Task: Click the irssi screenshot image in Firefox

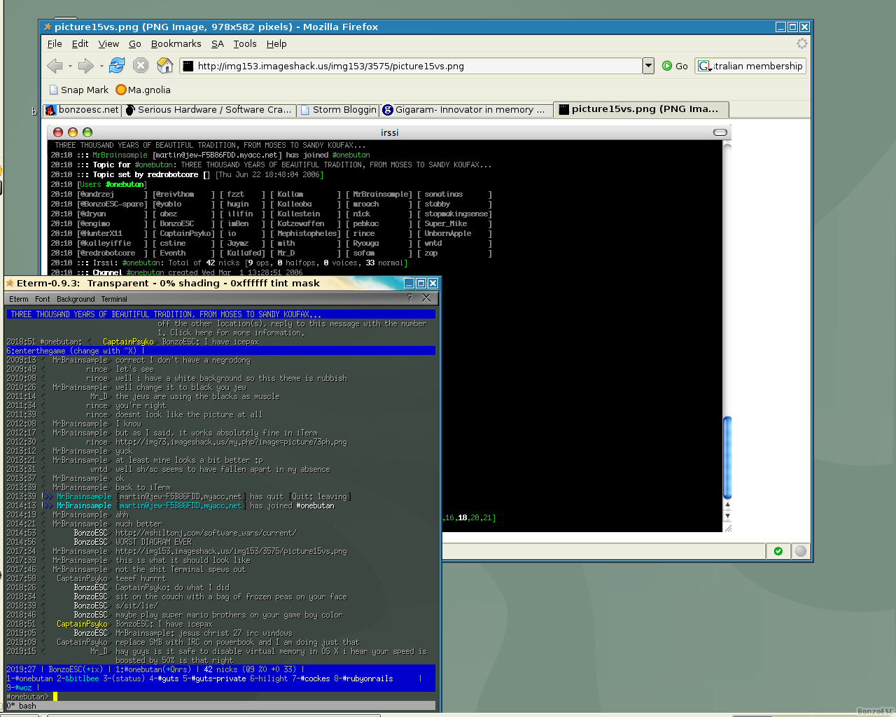Action: click(389, 329)
